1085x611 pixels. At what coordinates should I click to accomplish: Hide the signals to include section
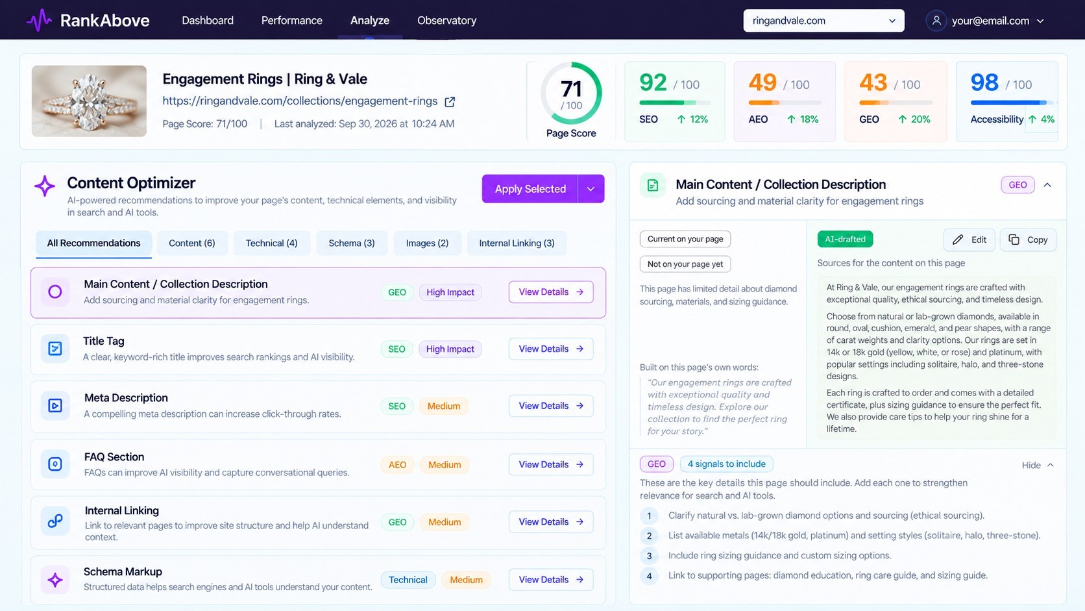click(x=1038, y=465)
